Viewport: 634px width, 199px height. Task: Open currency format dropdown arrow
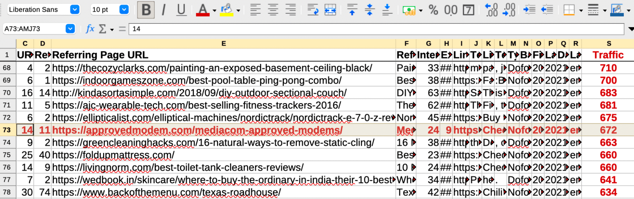pos(421,10)
